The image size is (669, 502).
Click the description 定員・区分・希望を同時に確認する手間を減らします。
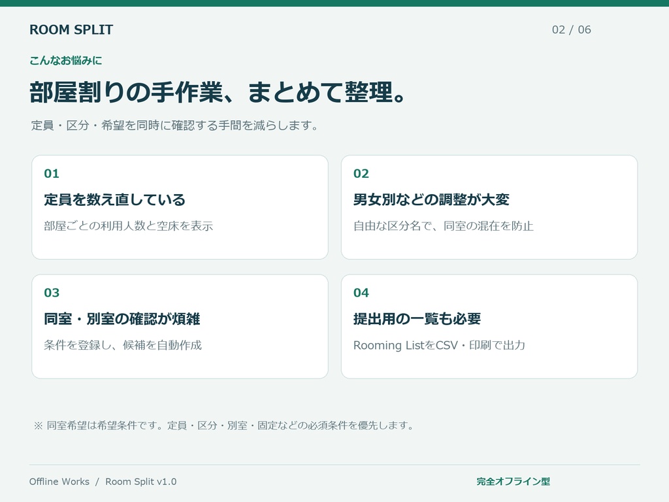(x=175, y=125)
